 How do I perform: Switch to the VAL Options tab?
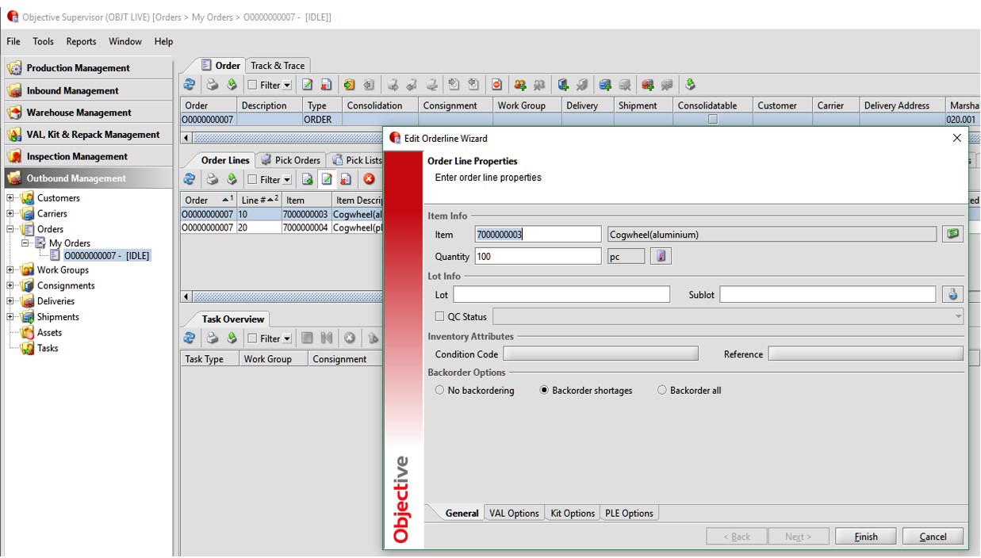point(514,514)
